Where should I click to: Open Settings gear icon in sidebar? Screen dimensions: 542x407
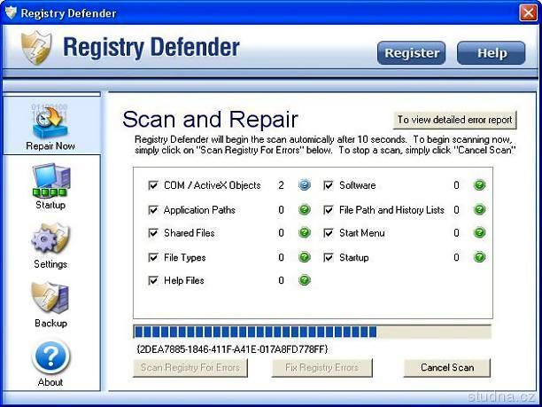50,239
